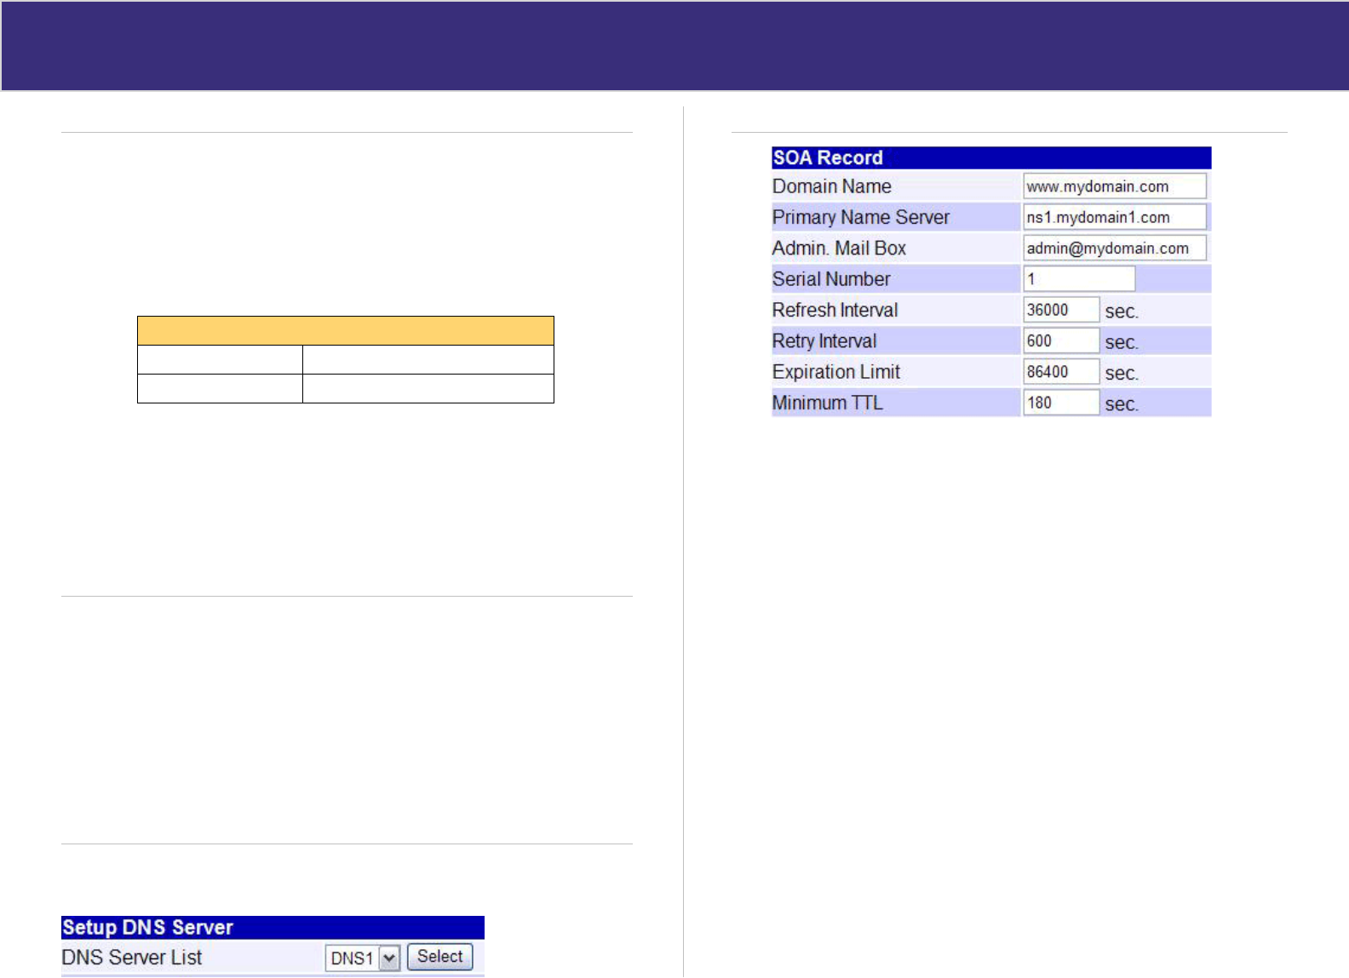Click the Refresh Interval label text
This screenshot has height=978, width=1349.
pyautogui.click(x=835, y=310)
